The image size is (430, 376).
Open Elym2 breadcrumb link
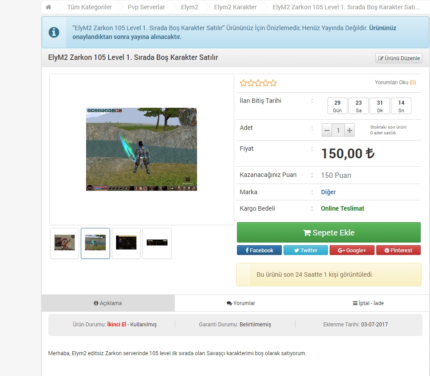(189, 7)
